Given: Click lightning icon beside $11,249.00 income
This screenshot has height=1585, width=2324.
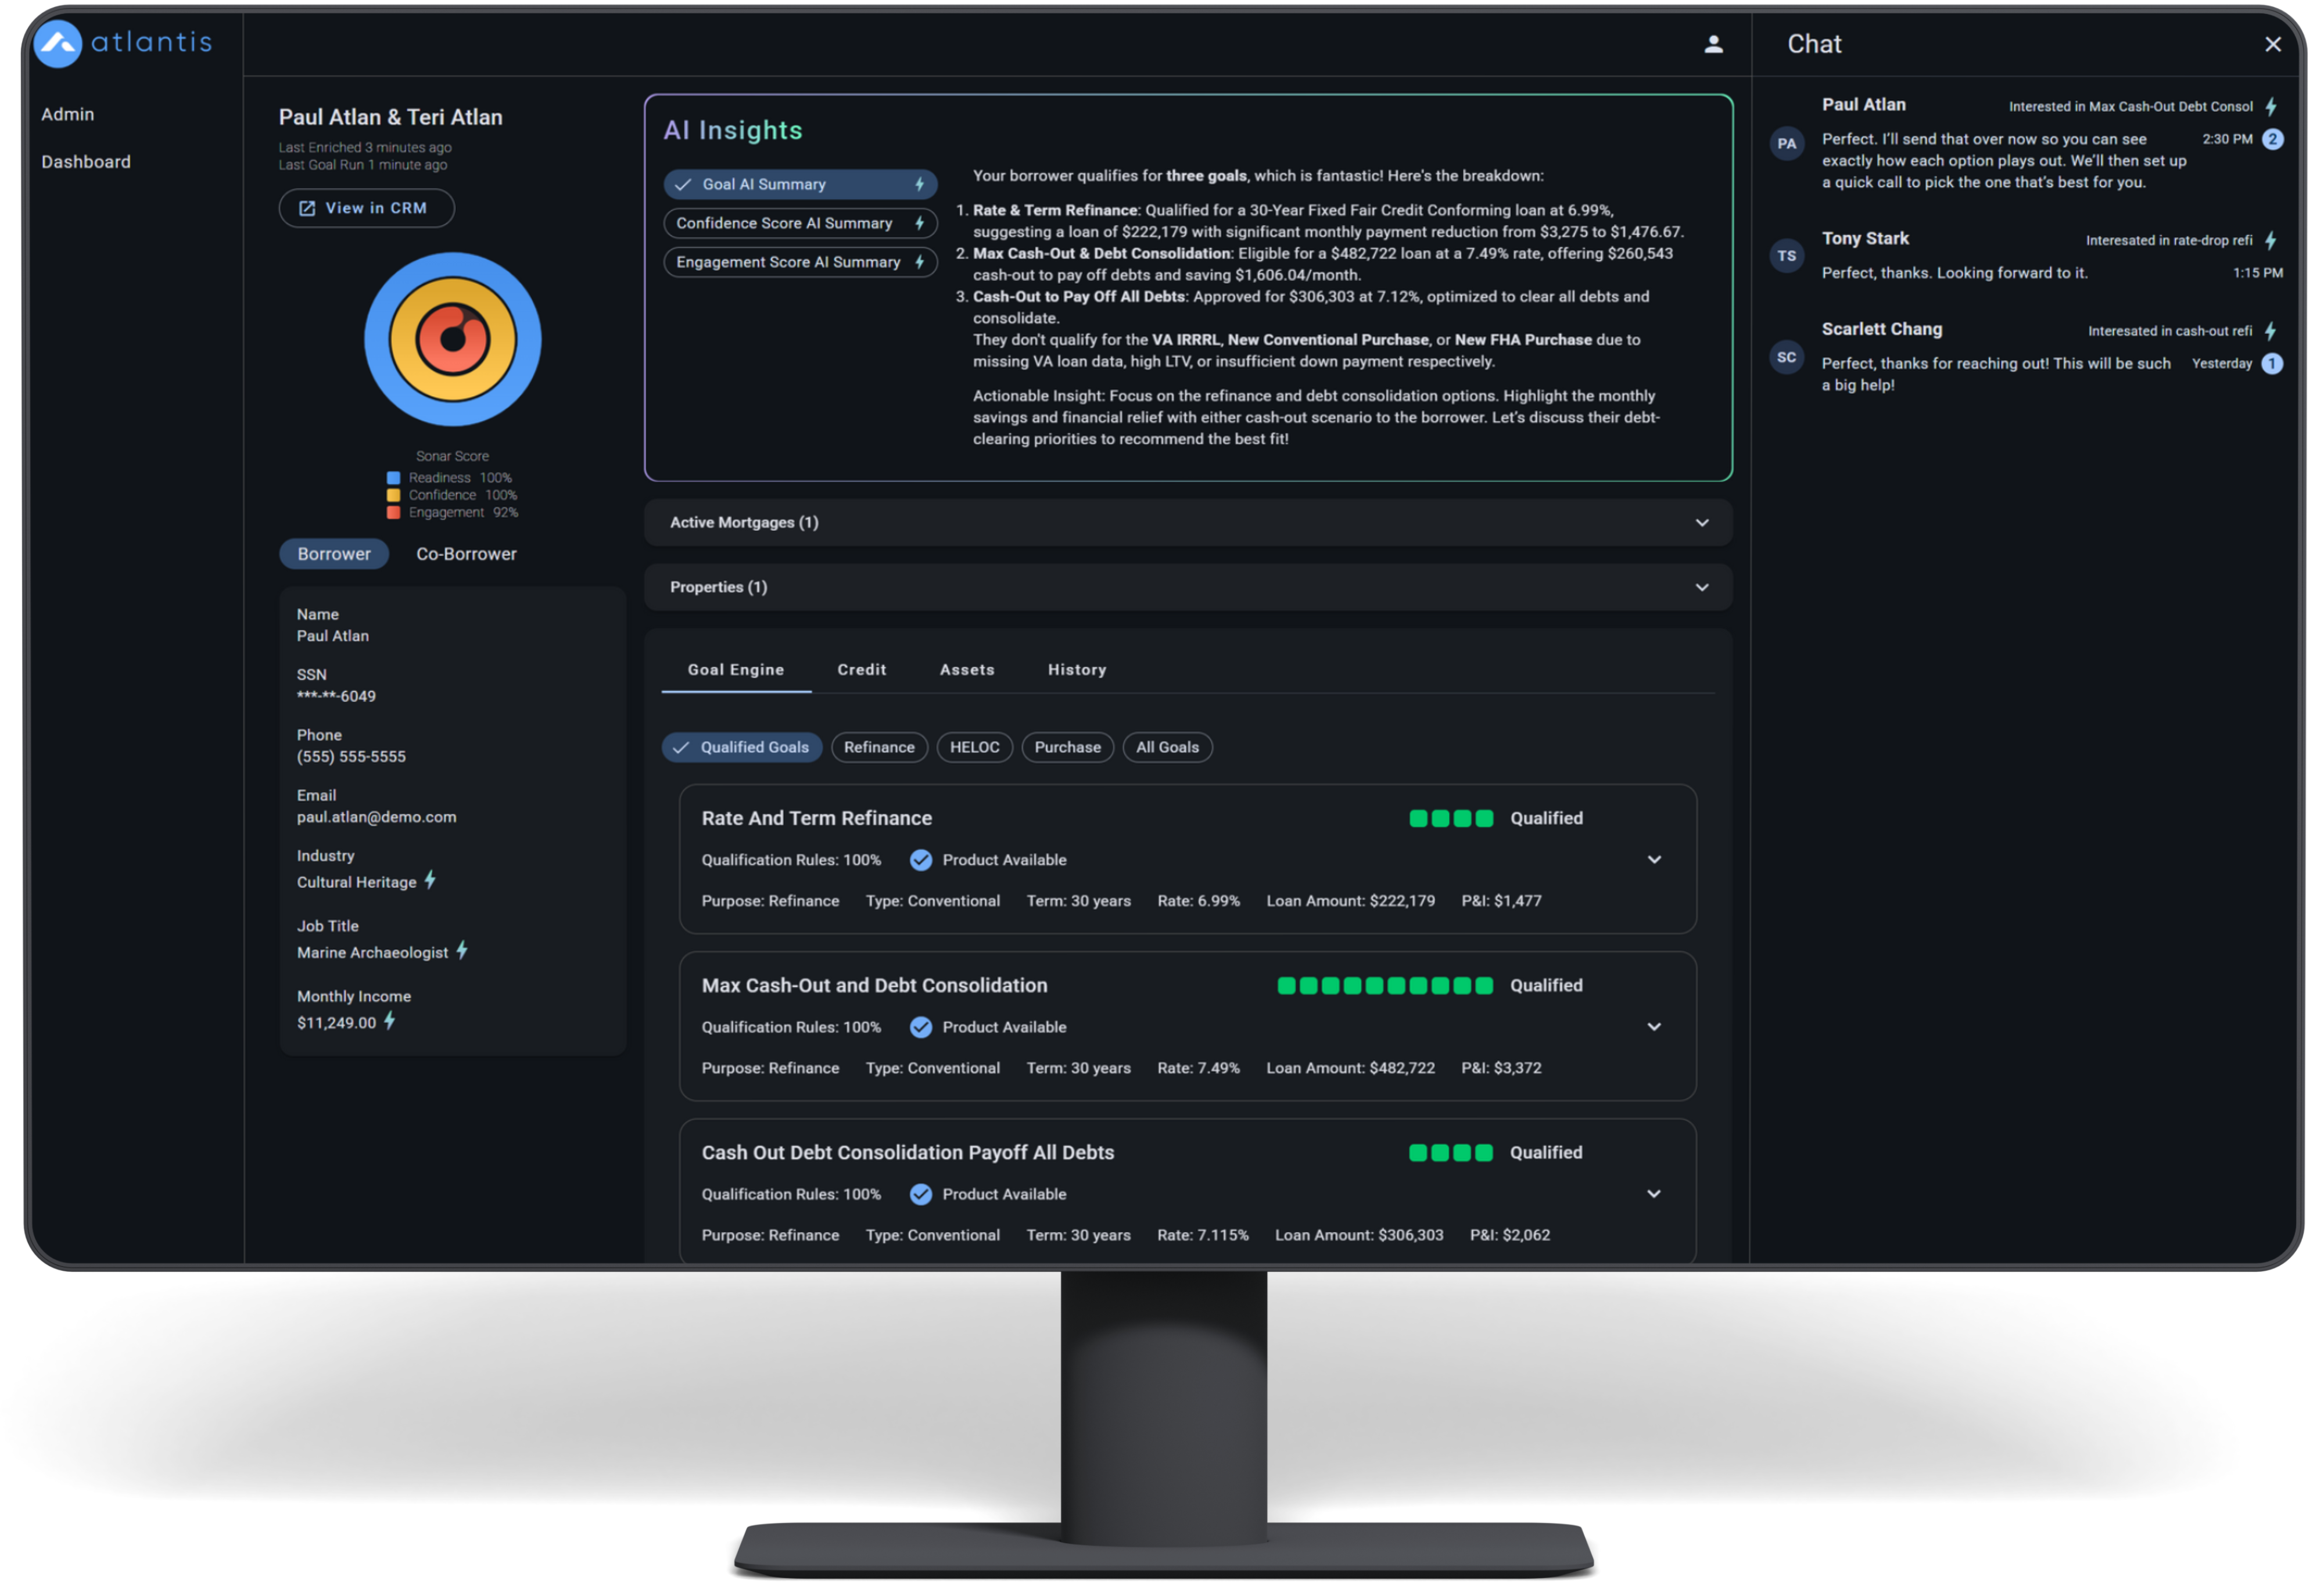Looking at the screenshot, I should (x=390, y=1020).
